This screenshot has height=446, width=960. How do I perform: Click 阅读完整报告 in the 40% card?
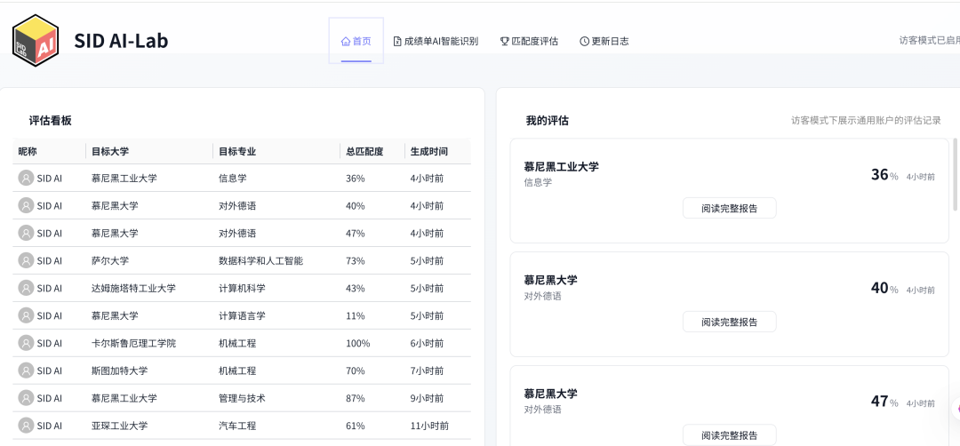(x=729, y=322)
